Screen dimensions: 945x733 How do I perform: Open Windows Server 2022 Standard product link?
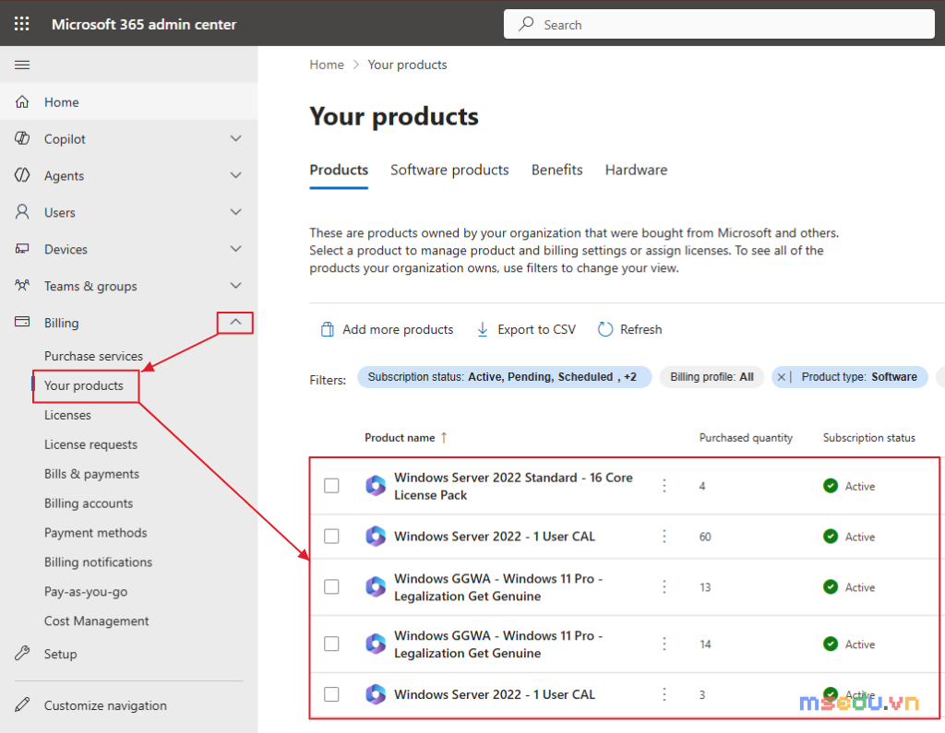[513, 486]
